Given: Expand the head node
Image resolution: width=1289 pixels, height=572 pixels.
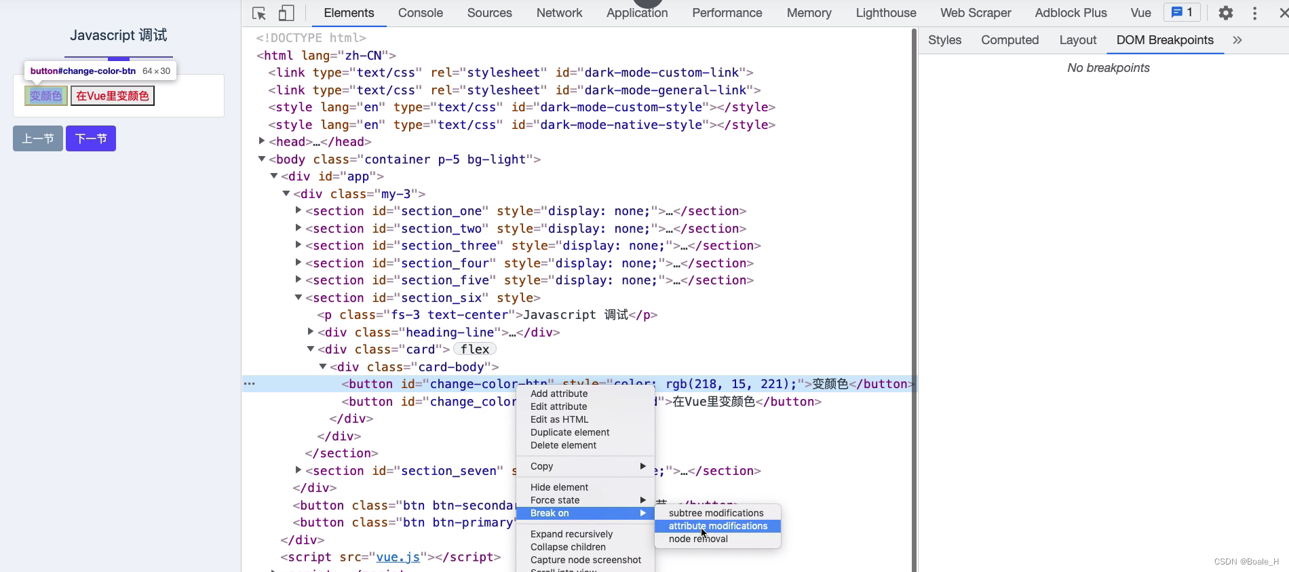Looking at the screenshot, I should [x=262, y=141].
